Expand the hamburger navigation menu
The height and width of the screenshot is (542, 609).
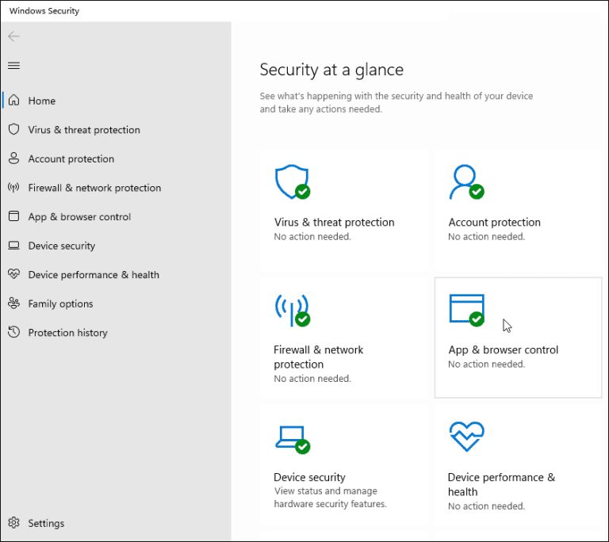click(x=13, y=66)
